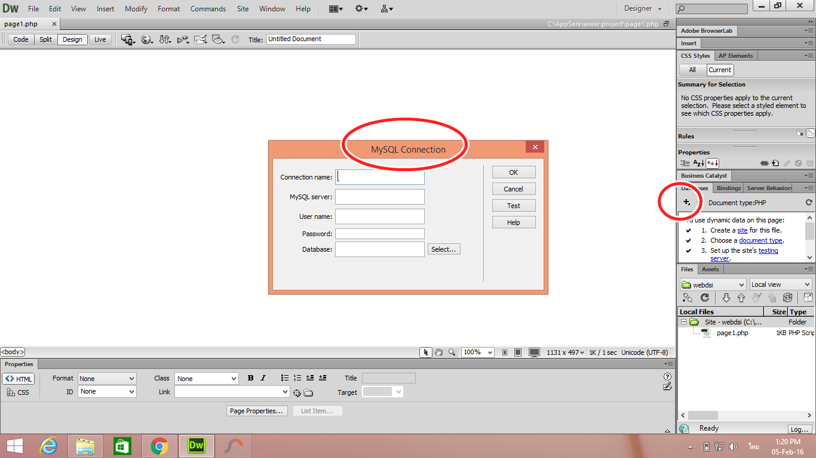This screenshot has width=816, height=458.
Task: Click the Text Outdent icon
Action: pyautogui.click(x=310, y=378)
